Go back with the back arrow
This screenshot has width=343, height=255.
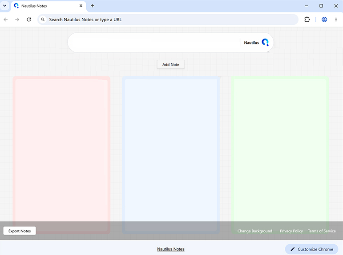tap(6, 20)
